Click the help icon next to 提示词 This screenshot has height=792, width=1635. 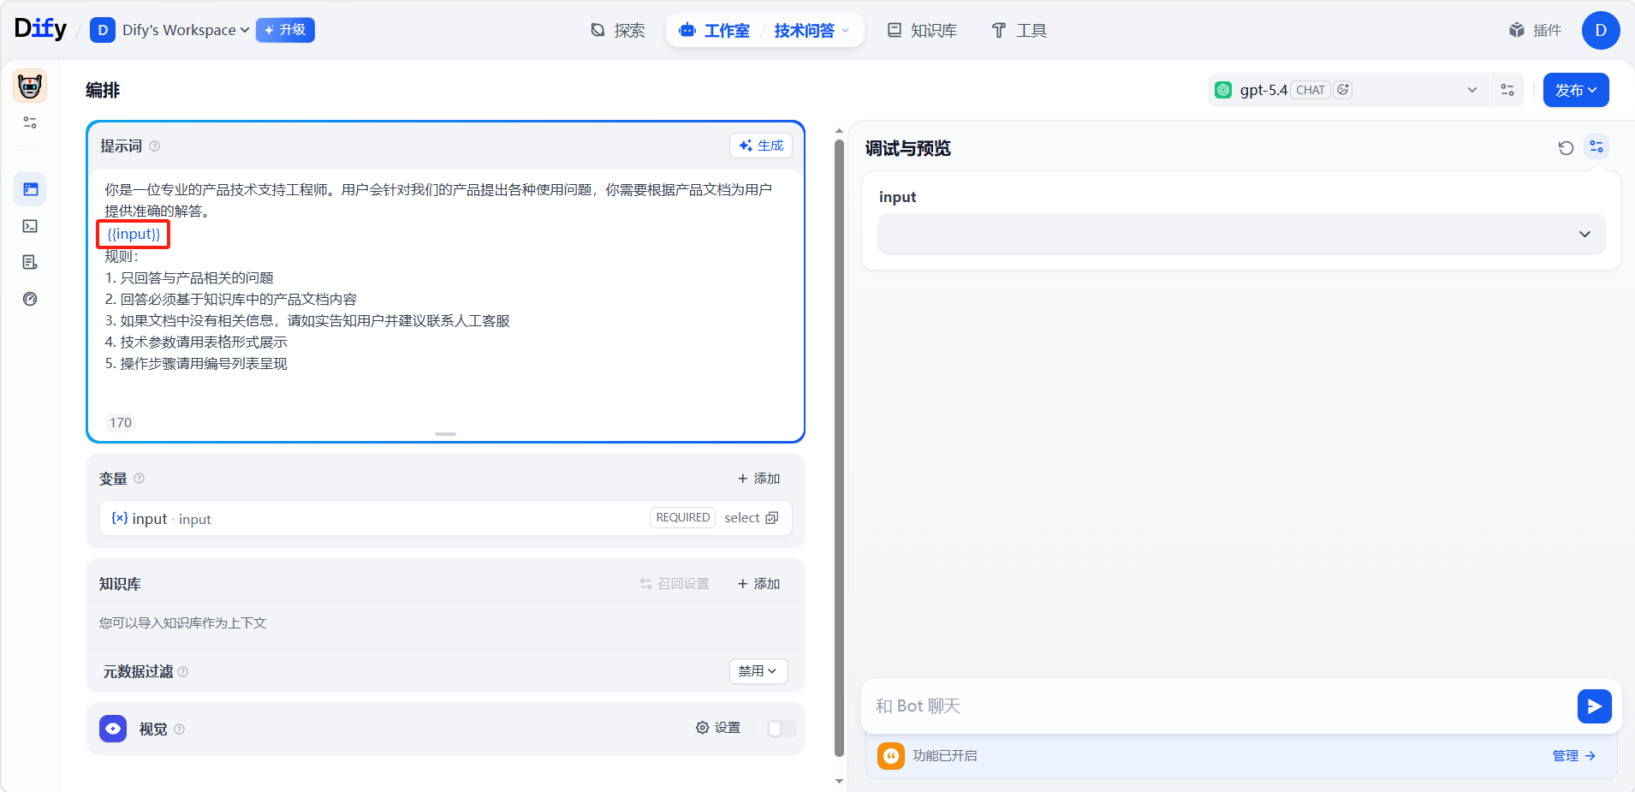pos(155,146)
